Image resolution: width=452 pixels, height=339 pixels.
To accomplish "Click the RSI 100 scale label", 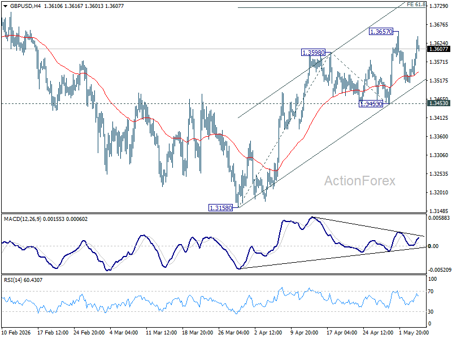I will point(433,279).
